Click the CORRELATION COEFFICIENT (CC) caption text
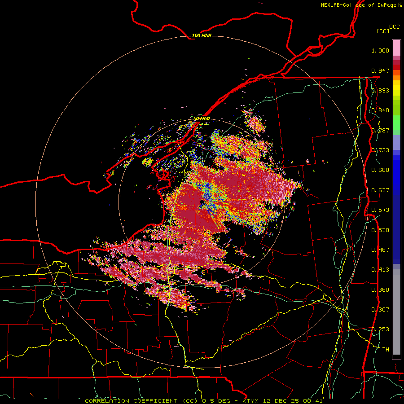Screen dimensions: 404x404 click(x=141, y=401)
